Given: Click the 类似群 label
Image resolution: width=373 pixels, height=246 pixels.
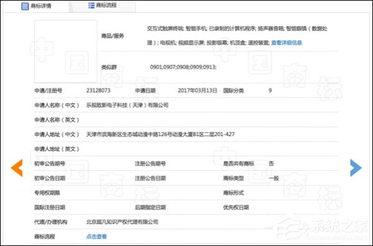Looking at the screenshot, I should pos(109,67).
